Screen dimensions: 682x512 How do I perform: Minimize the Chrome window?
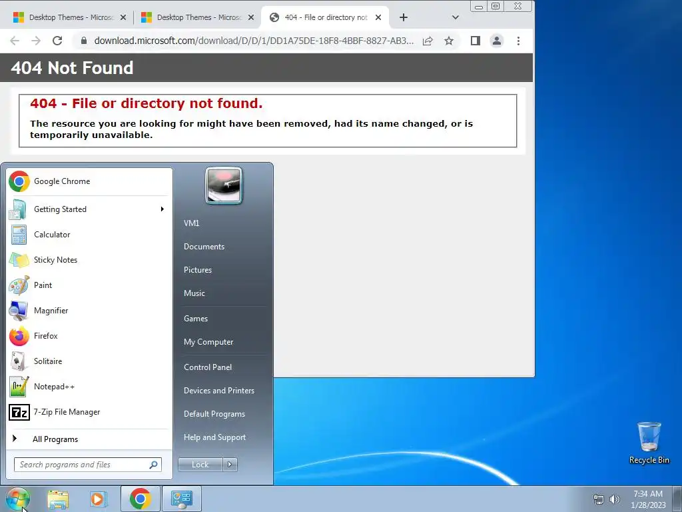[x=479, y=7]
